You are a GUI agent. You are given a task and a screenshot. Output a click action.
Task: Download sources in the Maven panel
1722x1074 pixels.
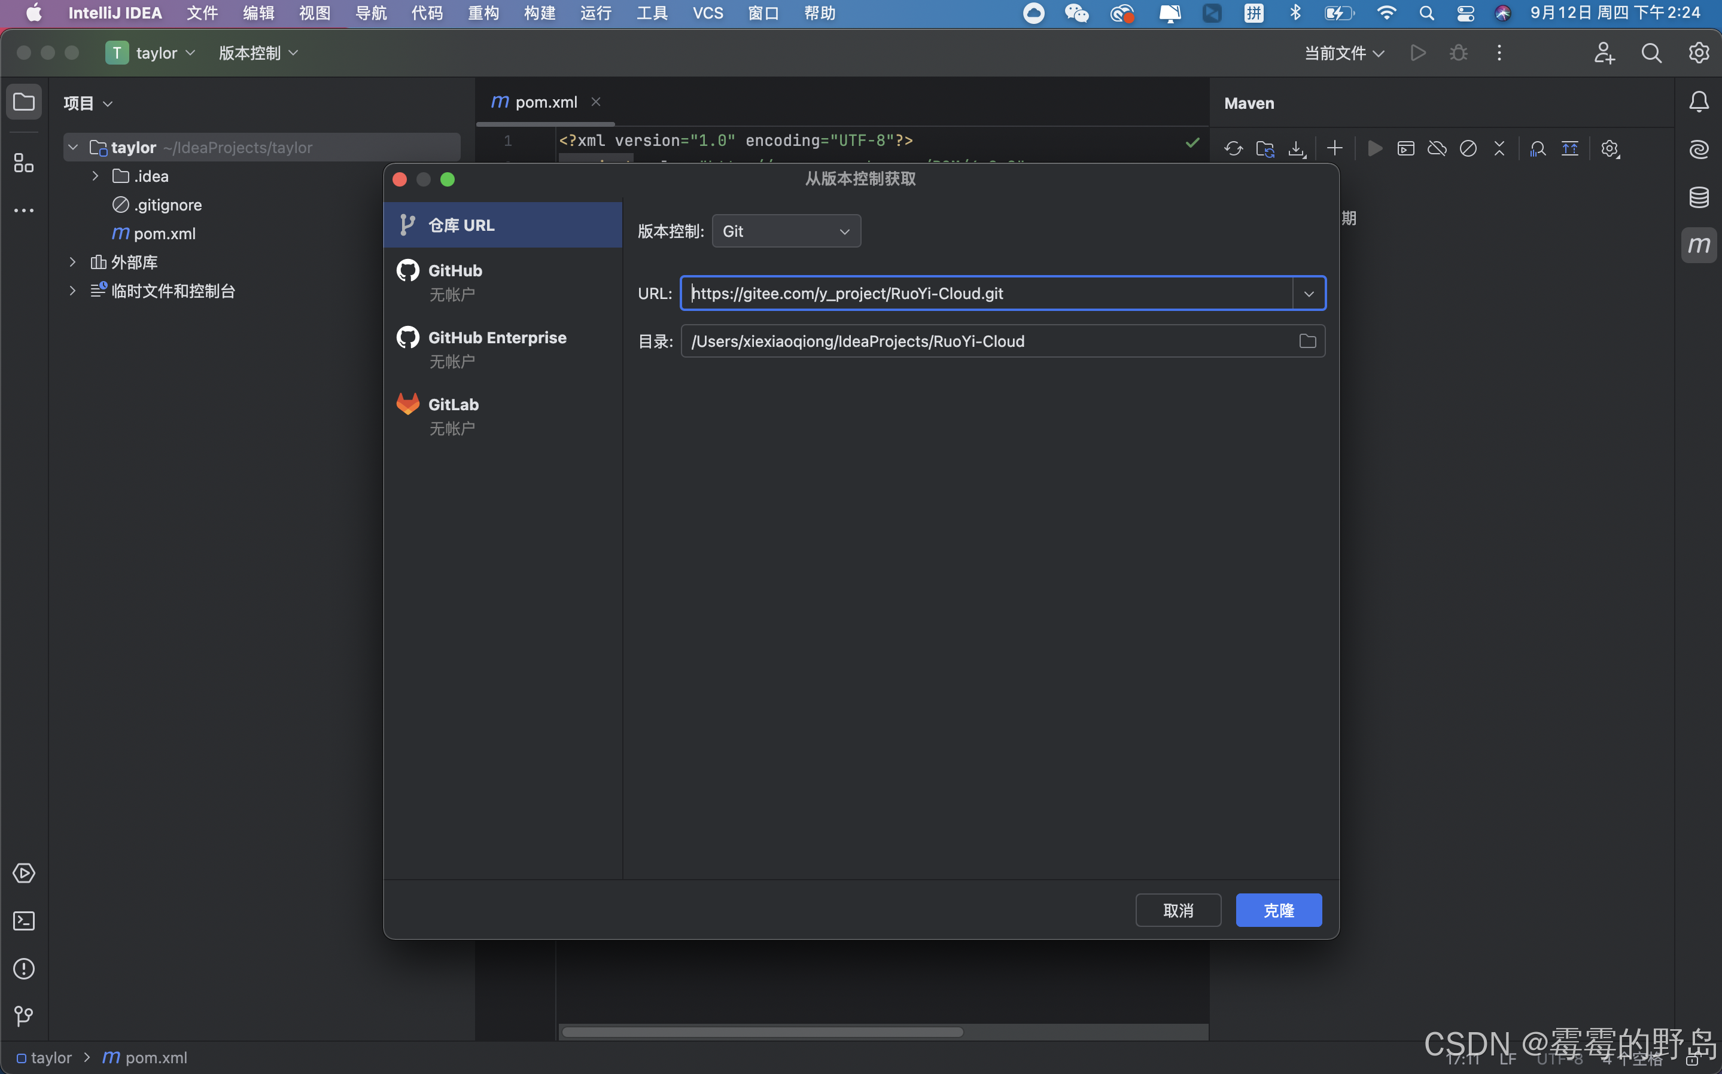[1298, 148]
